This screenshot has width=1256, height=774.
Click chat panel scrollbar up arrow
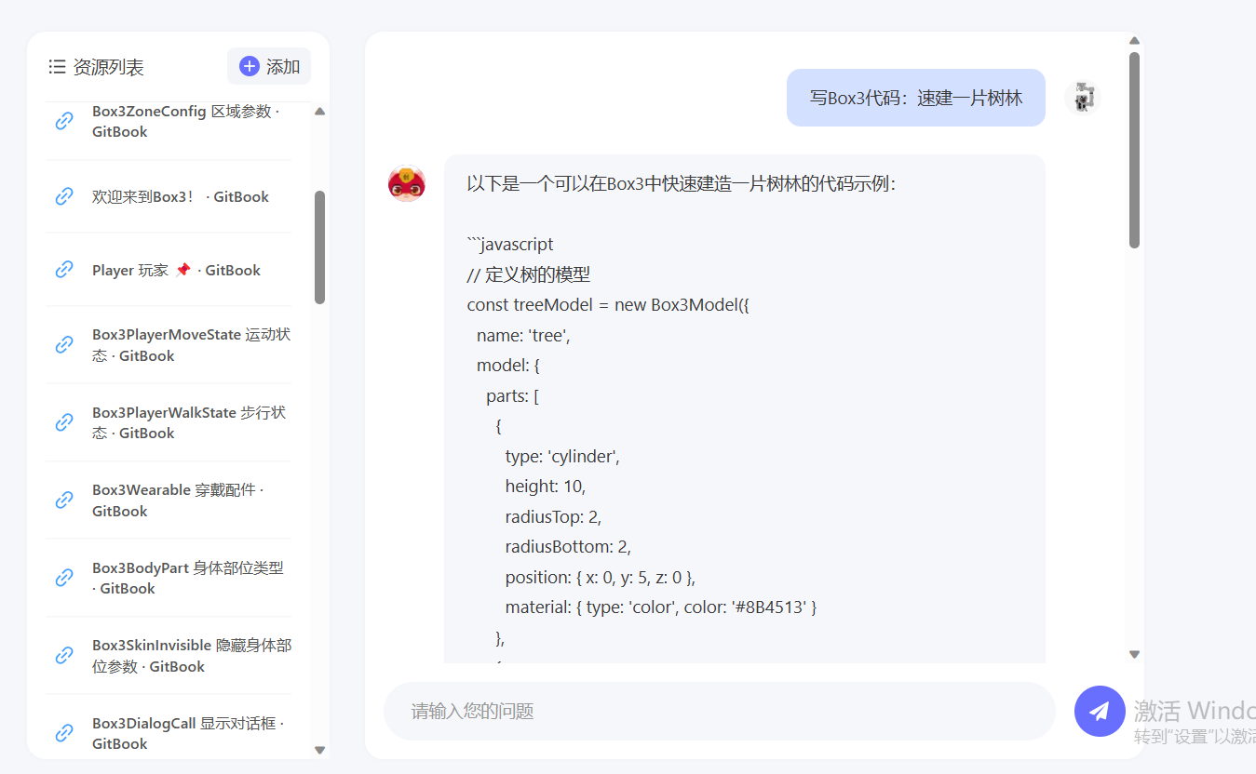tap(1134, 41)
